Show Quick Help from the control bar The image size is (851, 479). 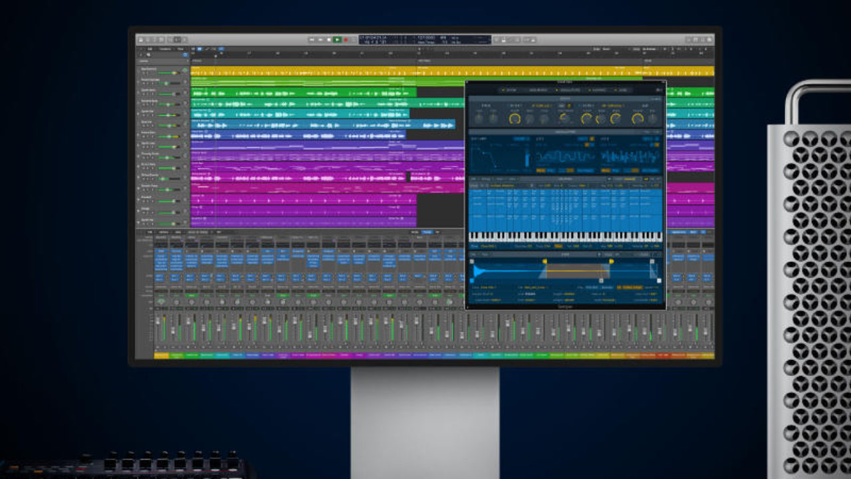coord(155,40)
